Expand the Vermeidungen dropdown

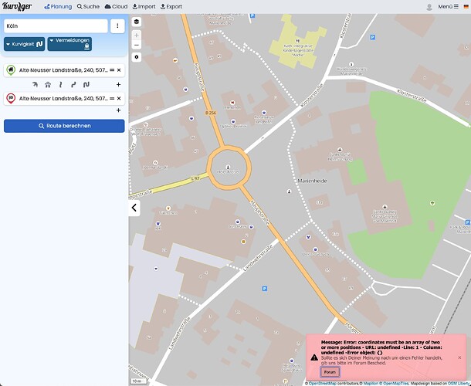pyautogui.click(x=69, y=43)
